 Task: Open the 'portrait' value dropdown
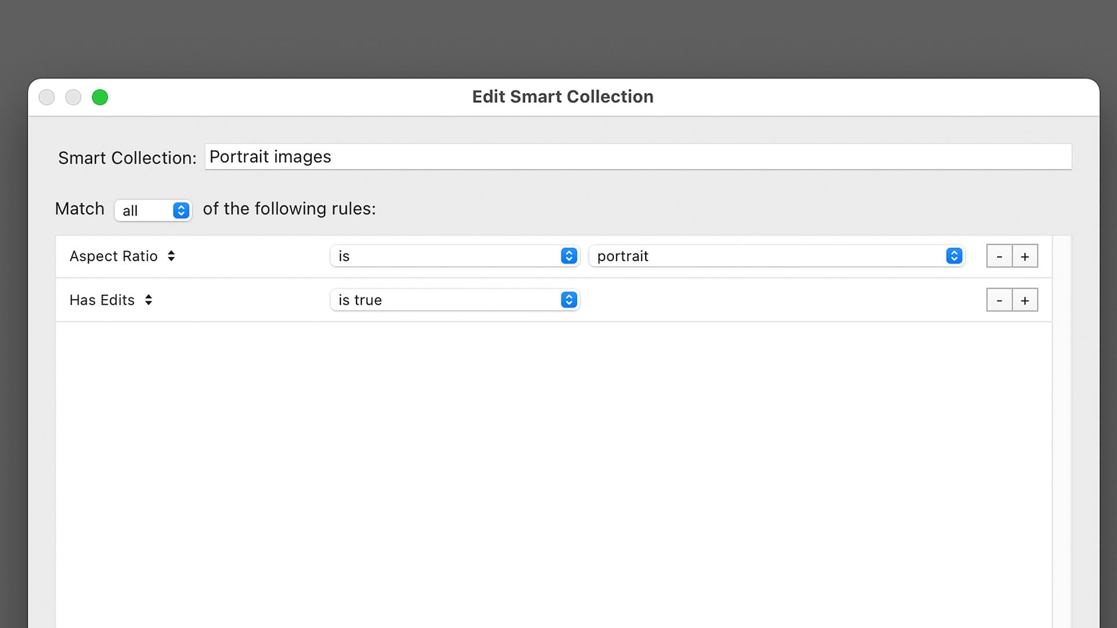click(x=777, y=256)
